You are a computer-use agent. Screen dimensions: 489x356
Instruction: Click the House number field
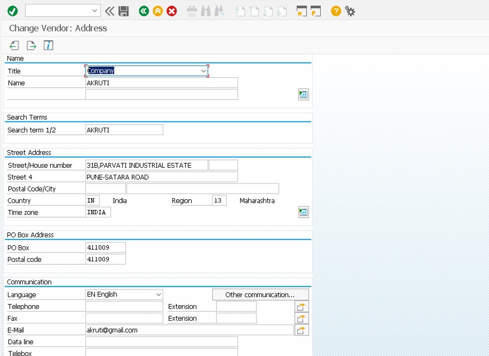tap(224, 165)
